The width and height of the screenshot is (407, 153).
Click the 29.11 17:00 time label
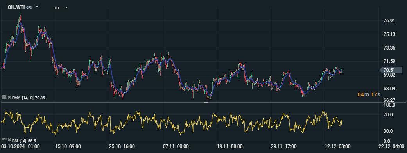tap(284, 146)
